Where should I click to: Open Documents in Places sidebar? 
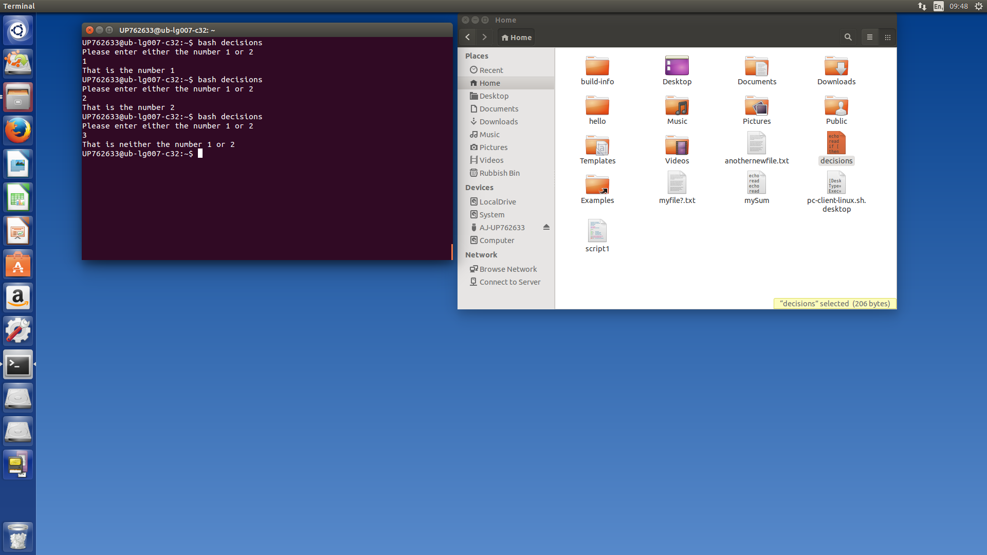tap(506, 108)
